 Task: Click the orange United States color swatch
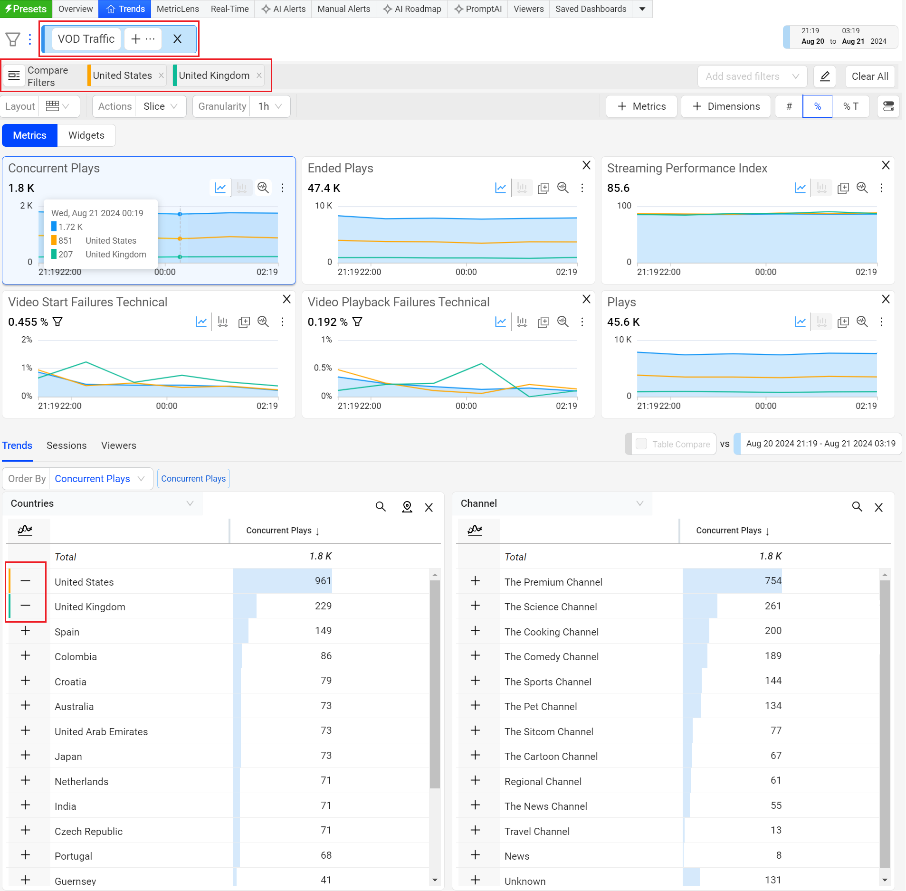pyautogui.click(x=89, y=76)
